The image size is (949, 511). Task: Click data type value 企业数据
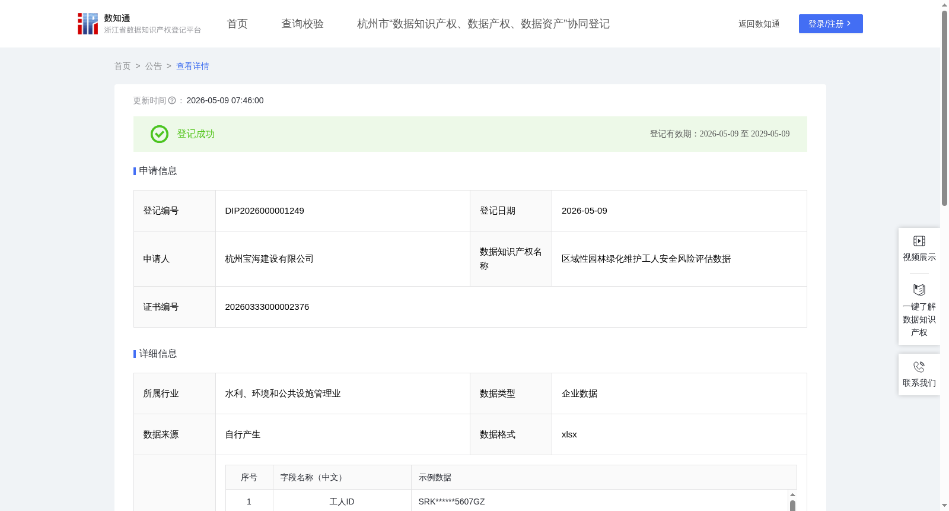(579, 393)
